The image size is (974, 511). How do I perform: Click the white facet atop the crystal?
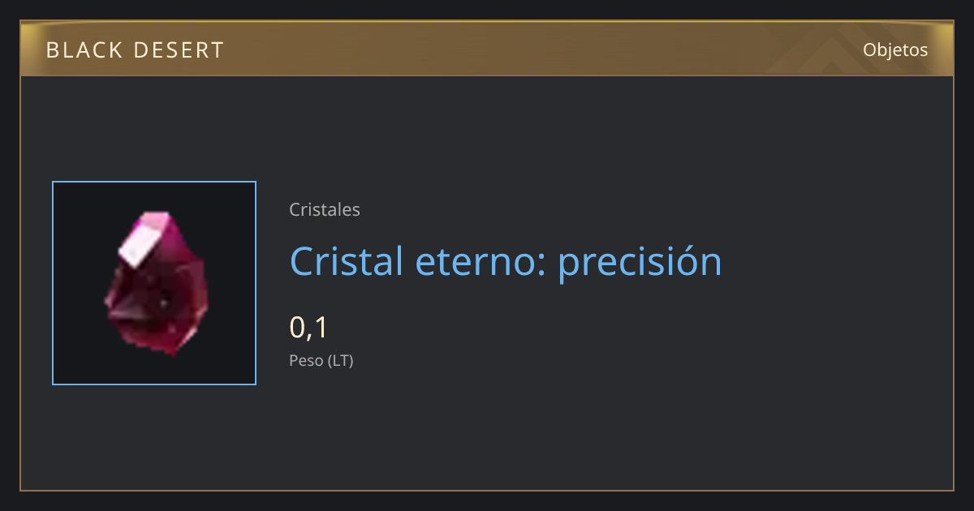coord(146,239)
